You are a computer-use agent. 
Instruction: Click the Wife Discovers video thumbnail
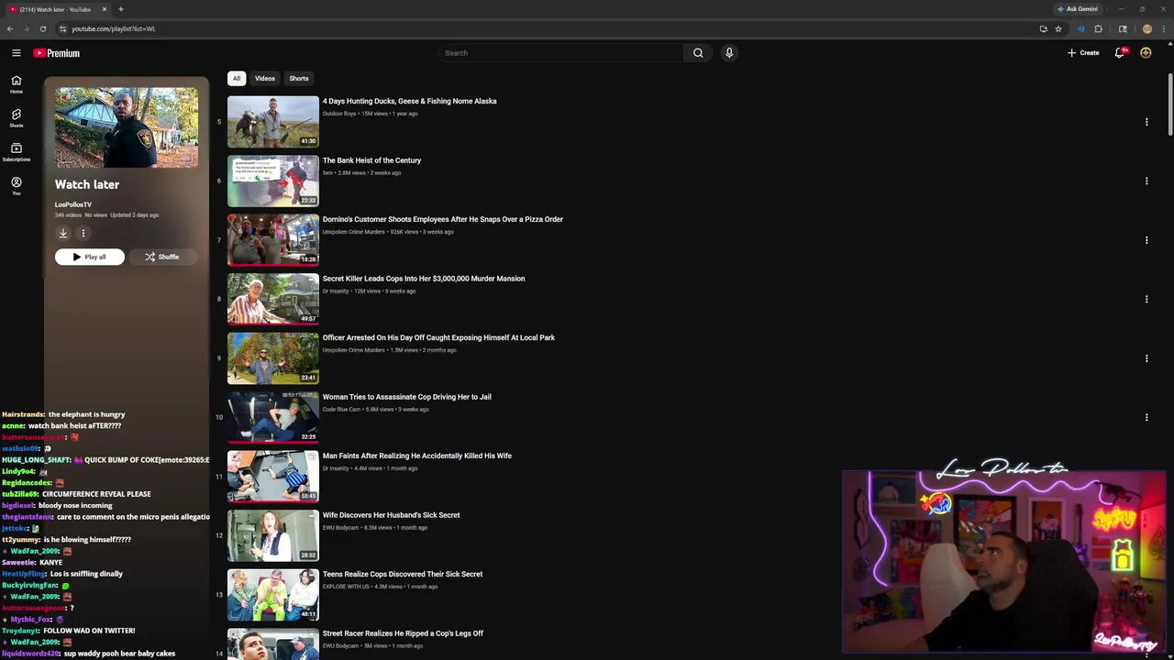coord(273,535)
